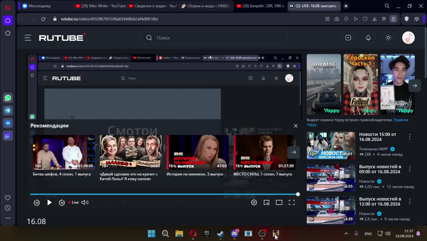The width and height of the screenshot is (427, 241).
Task: Rewind ten seconds
Action: click(37, 202)
